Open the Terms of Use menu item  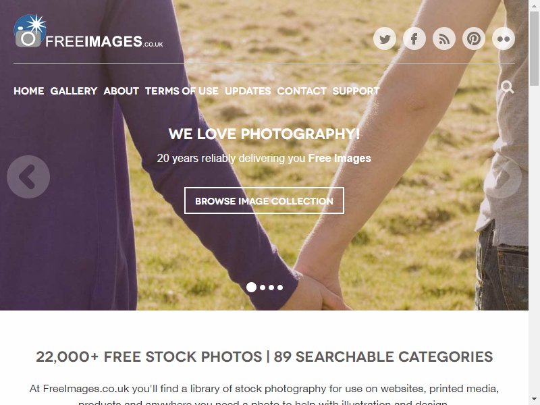point(182,91)
